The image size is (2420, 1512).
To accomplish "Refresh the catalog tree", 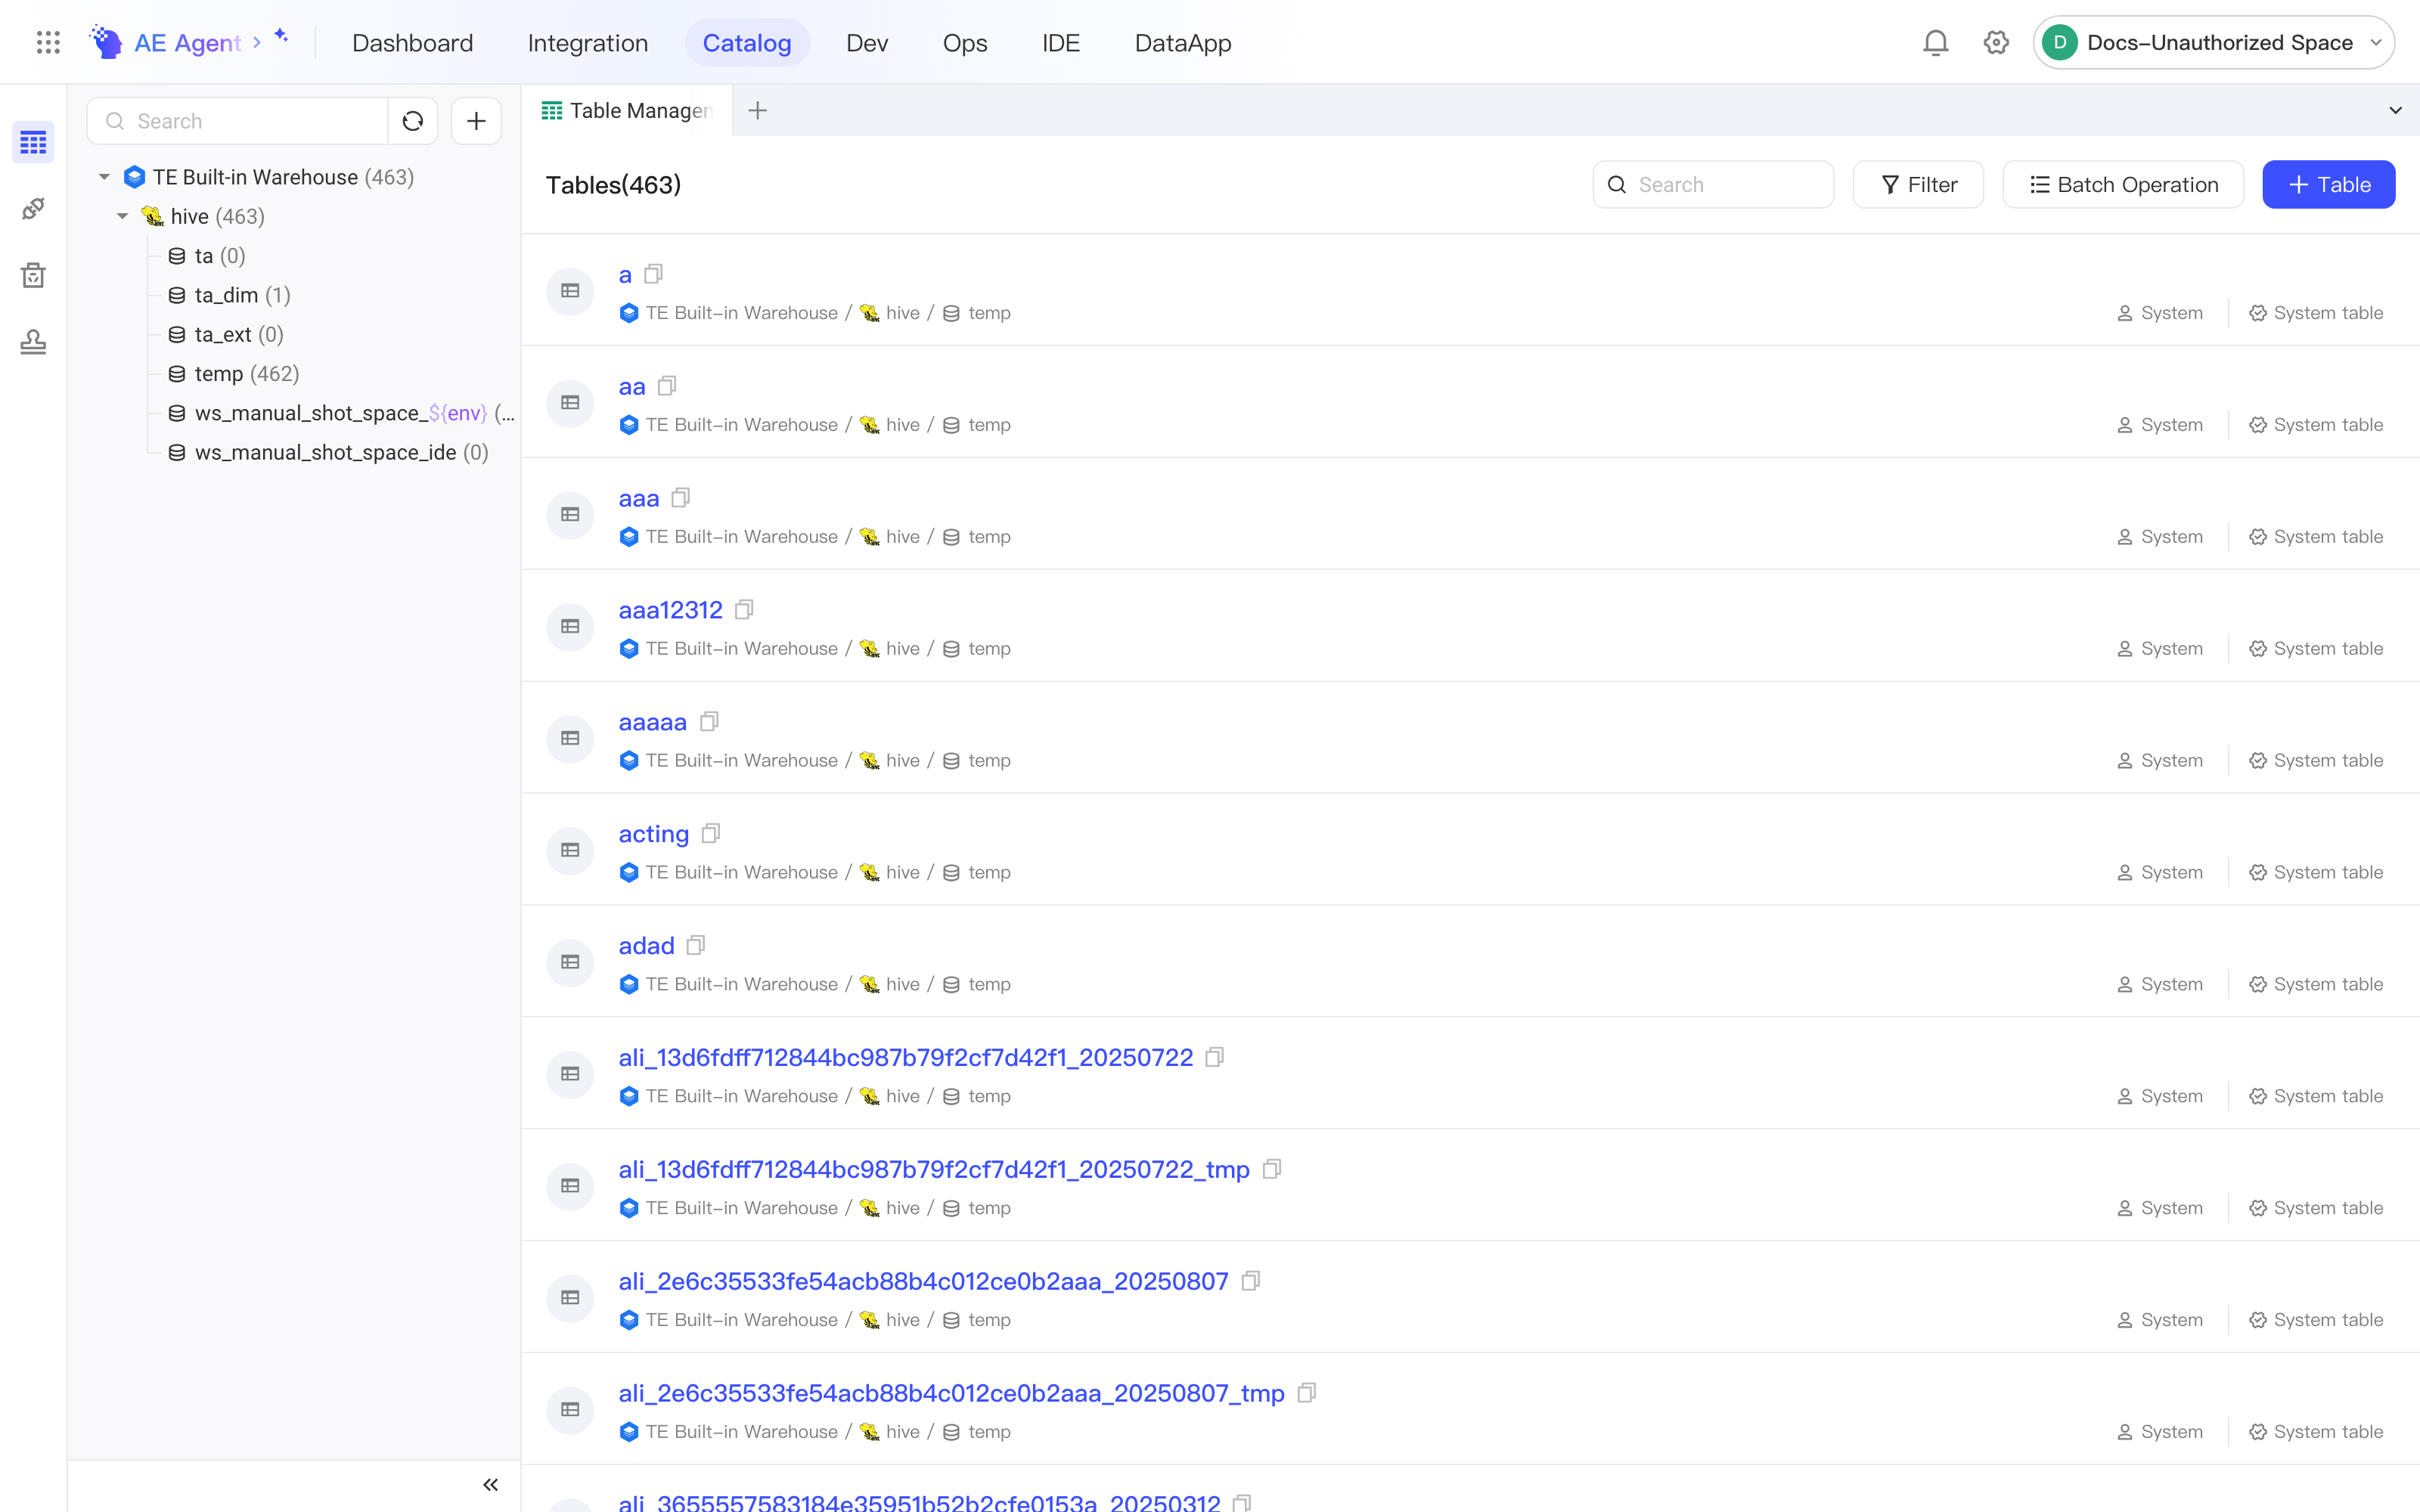I will click(413, 121).
